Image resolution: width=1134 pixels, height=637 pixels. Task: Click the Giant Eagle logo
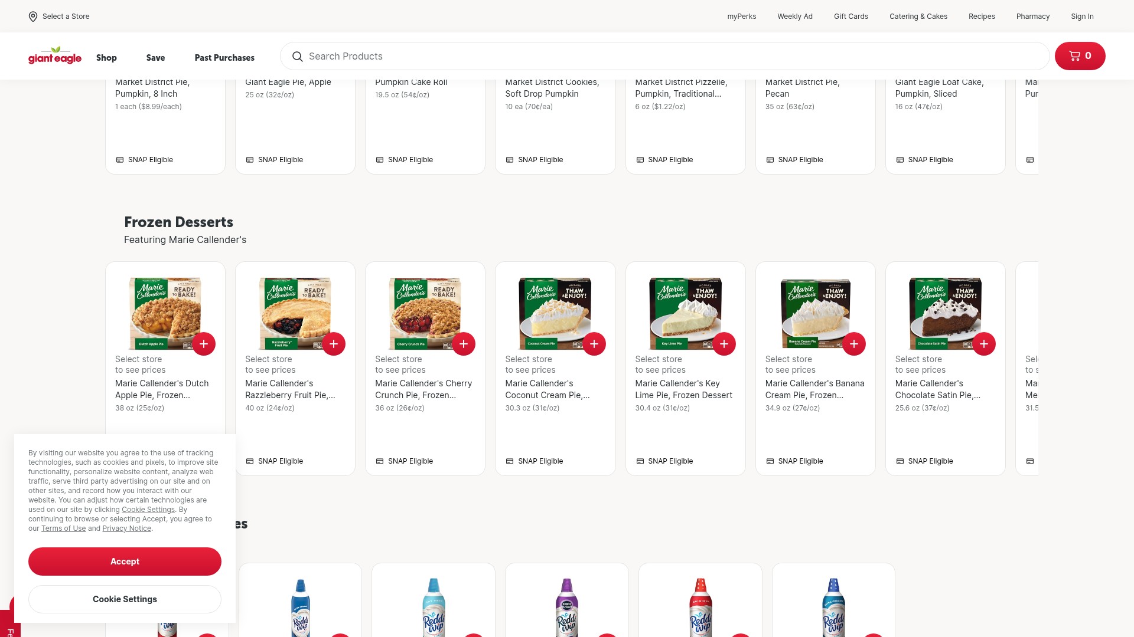[x=55, y=56]
